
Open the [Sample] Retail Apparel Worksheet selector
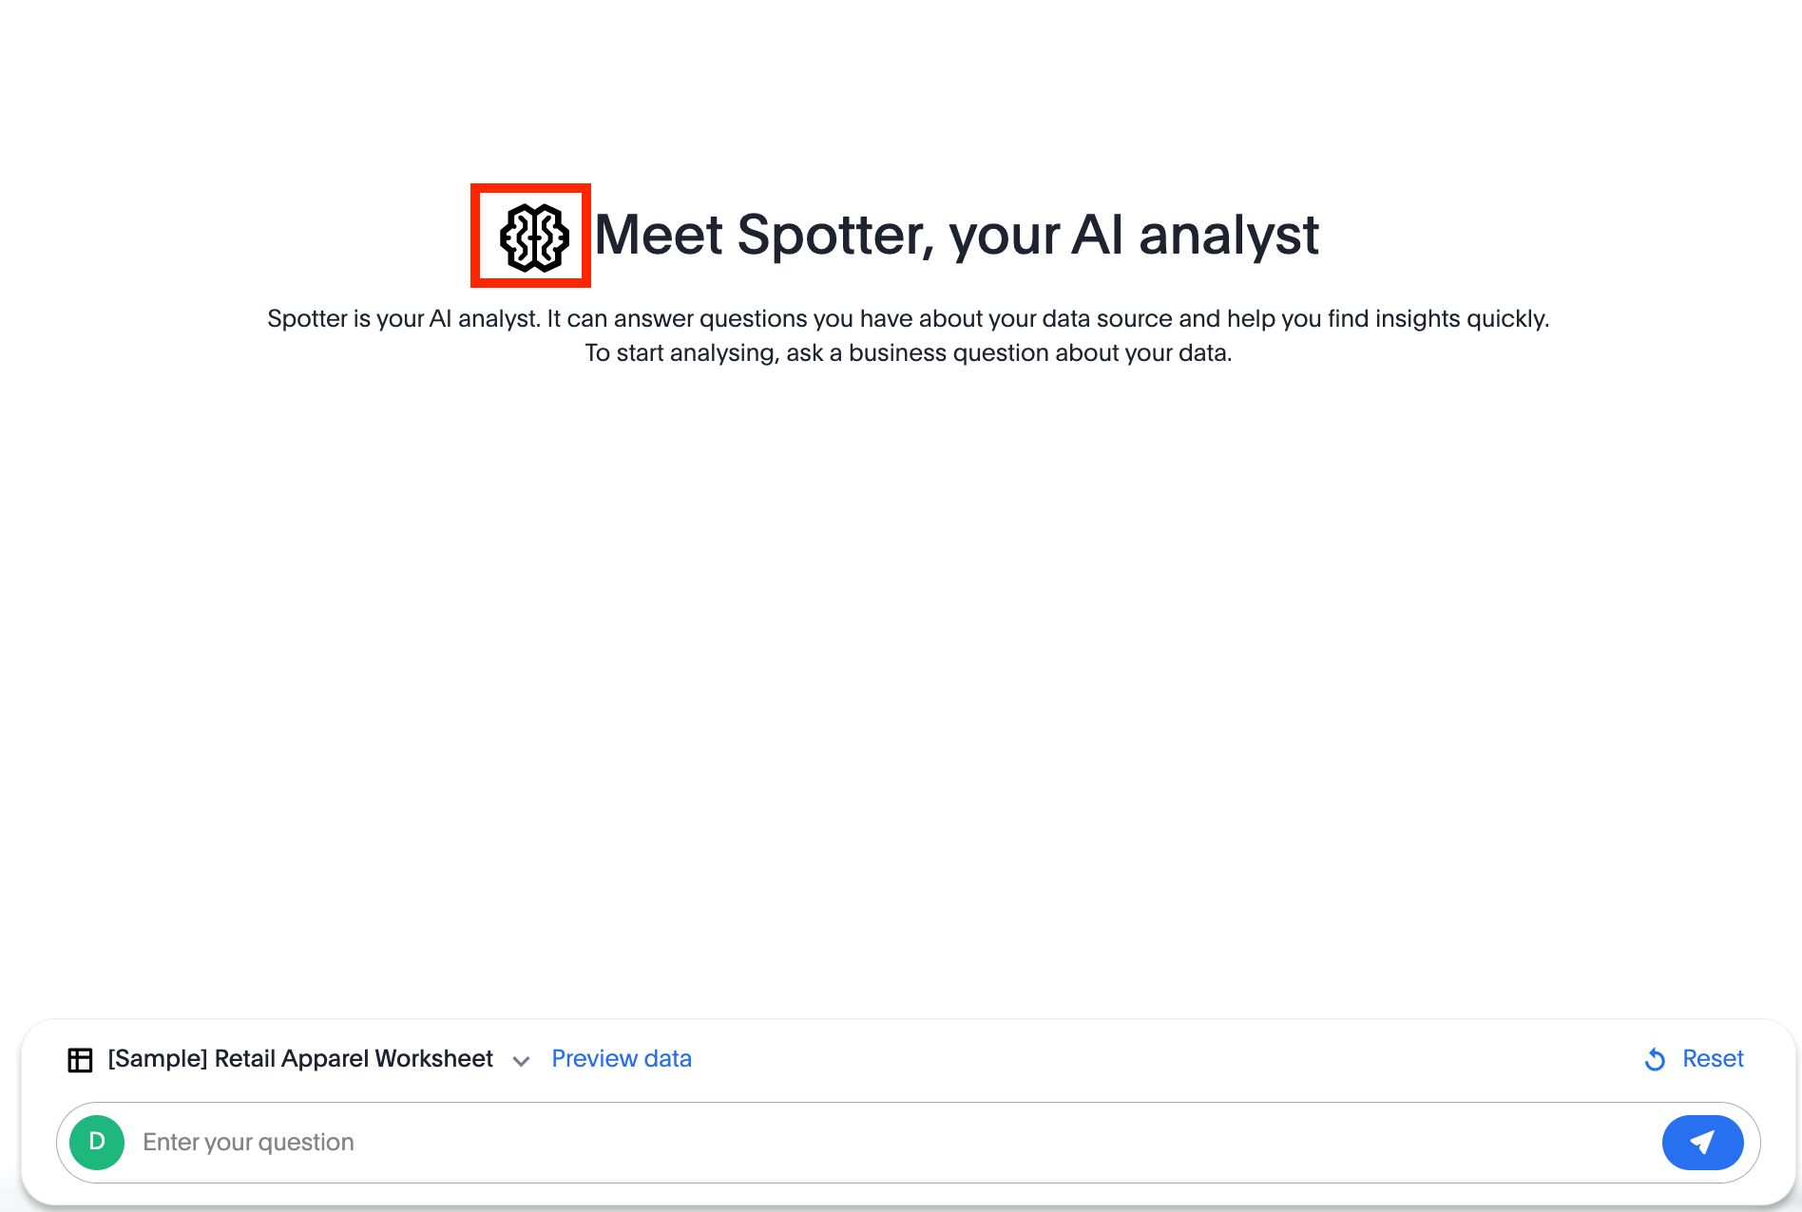point(299,1059)
